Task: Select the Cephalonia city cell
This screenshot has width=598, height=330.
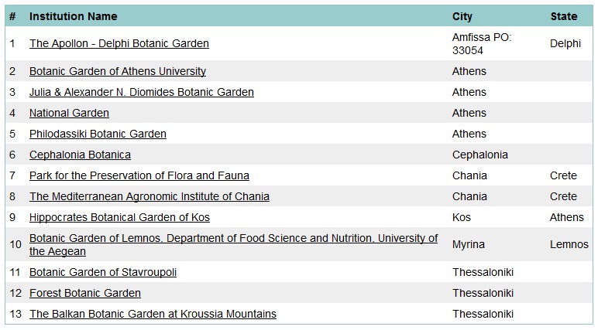Action: 480,155
